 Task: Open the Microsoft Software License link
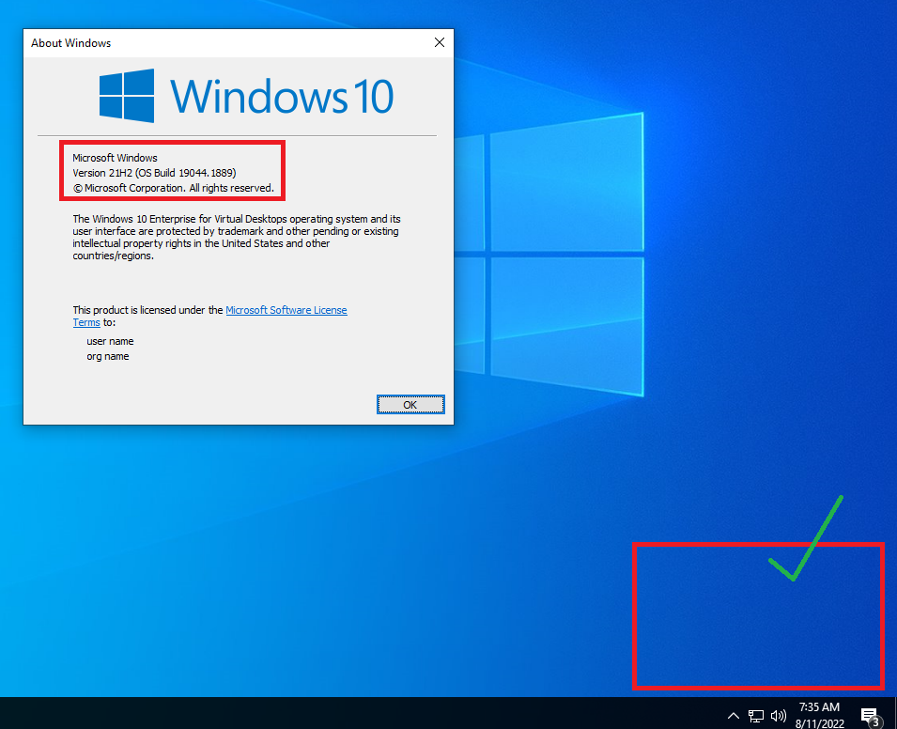click(286, 310)
